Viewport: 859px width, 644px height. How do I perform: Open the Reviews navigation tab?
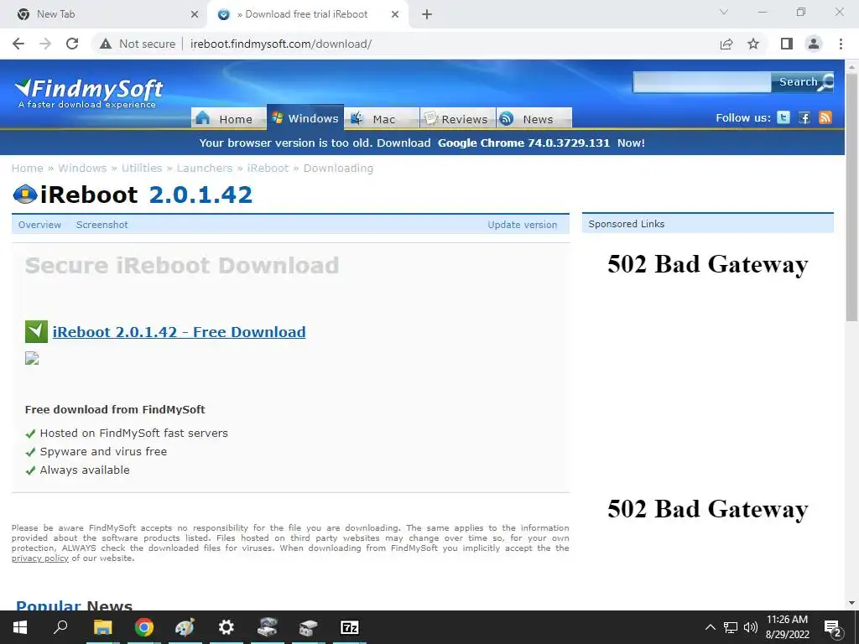(458, 119)
